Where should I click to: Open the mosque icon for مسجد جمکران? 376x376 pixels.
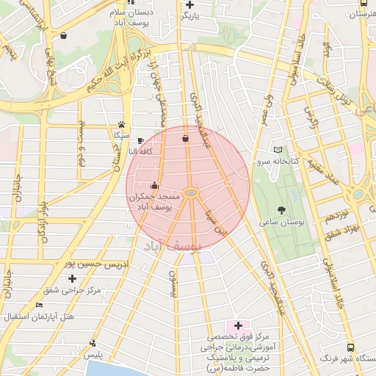[154, 185]
